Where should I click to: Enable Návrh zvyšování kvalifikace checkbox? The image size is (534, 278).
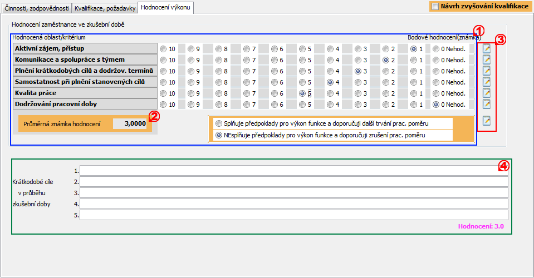click(x=435, y=7)
